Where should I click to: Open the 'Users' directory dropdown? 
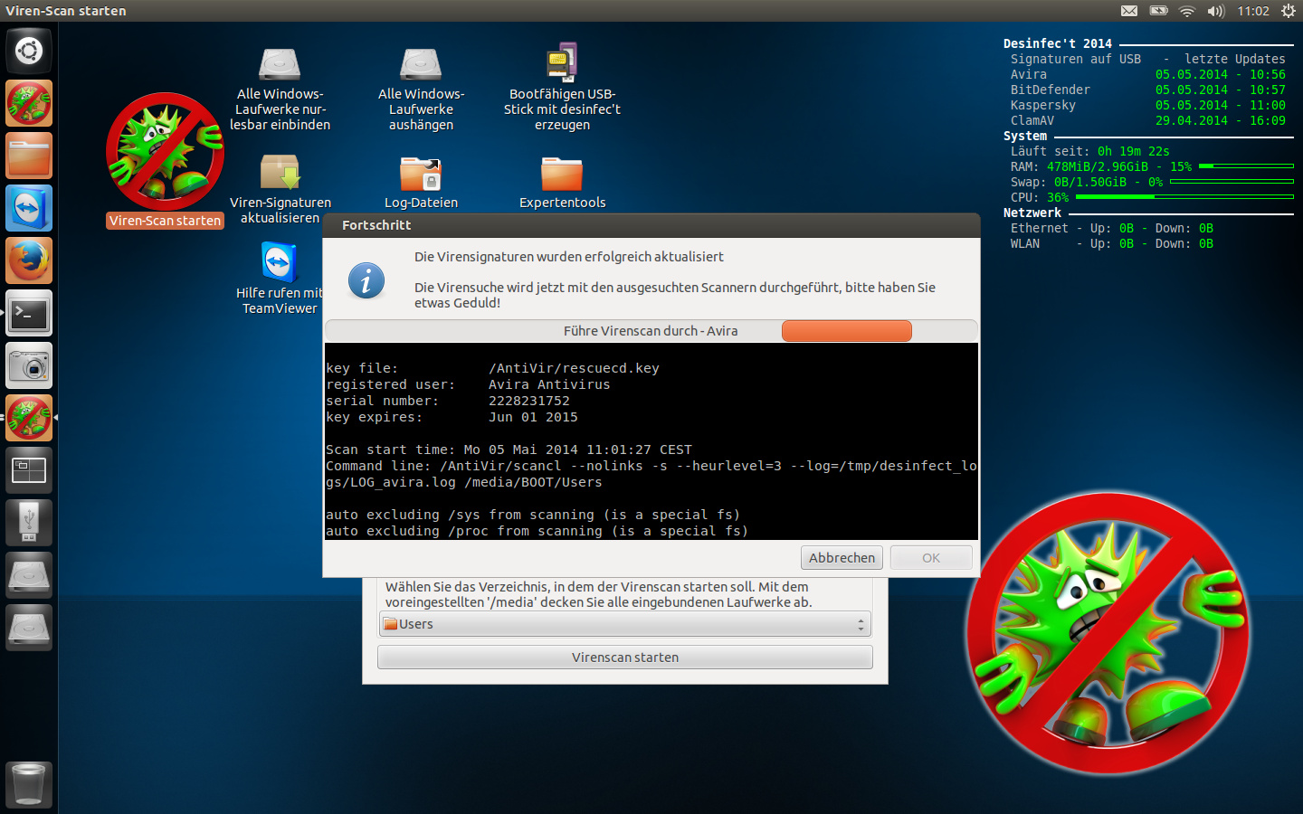625,624
